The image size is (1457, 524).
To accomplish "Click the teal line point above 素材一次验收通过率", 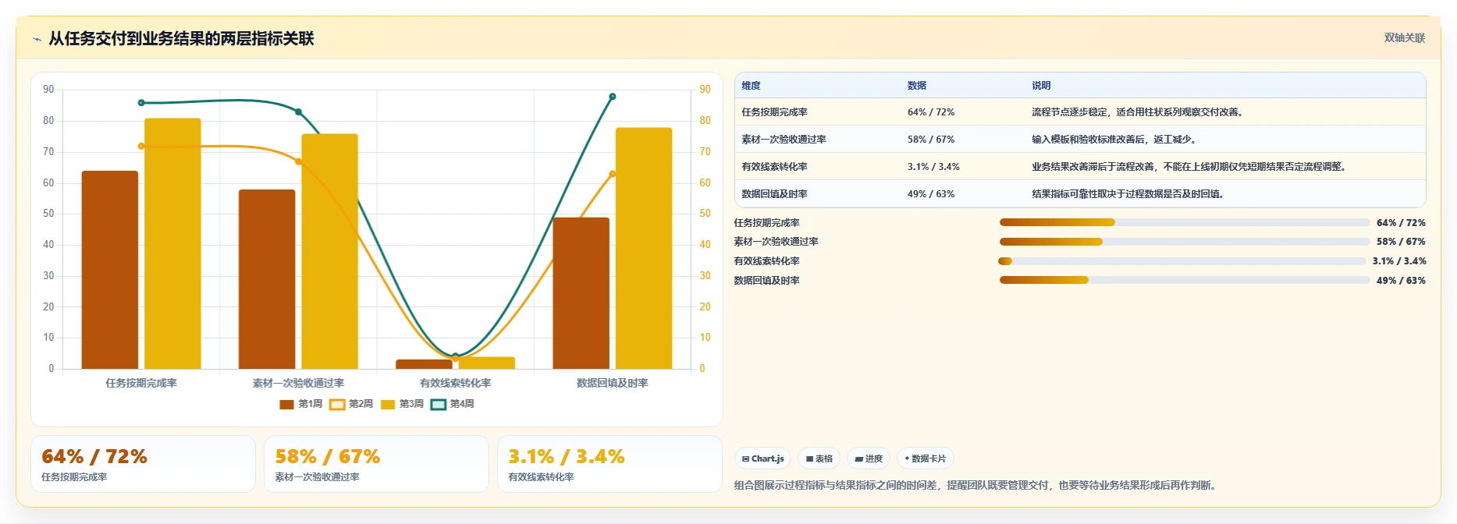I will click(298, 112).
